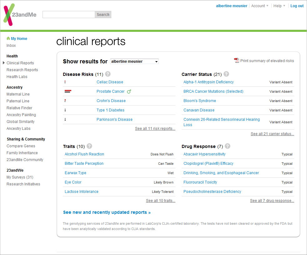Open the Parkinson's Disease report
The height and width of the screenshot is (255, 307).
114,120
